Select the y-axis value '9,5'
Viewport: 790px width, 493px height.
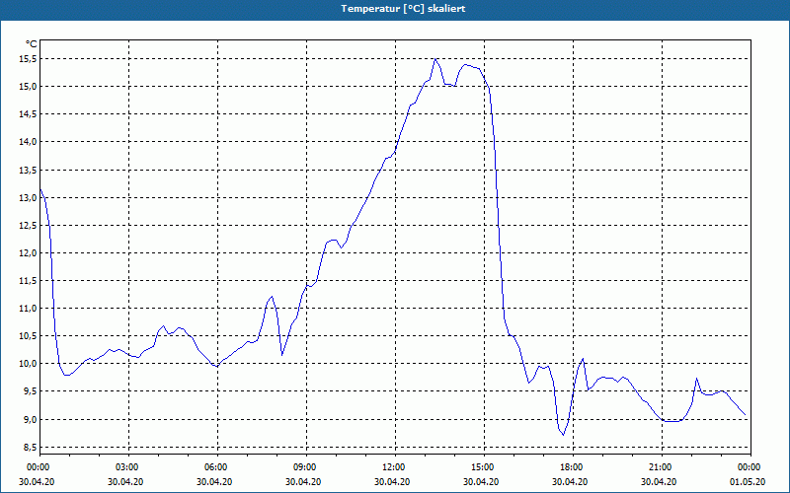click(31, 391)
